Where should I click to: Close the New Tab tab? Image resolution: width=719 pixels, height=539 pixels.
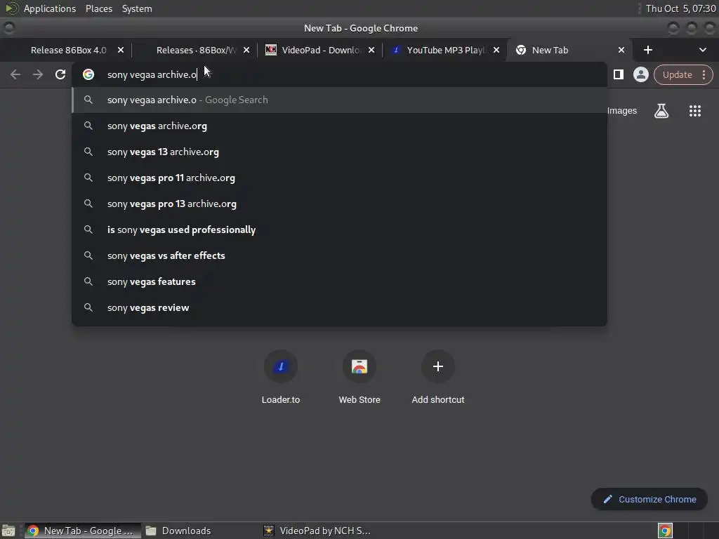621,50
